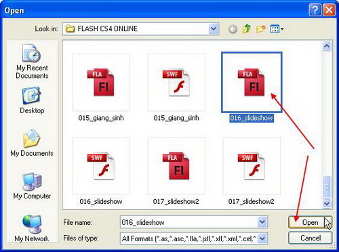The image size is (339, 252).
Task: Close the Open dialog
Action: (x=329, y=10)
